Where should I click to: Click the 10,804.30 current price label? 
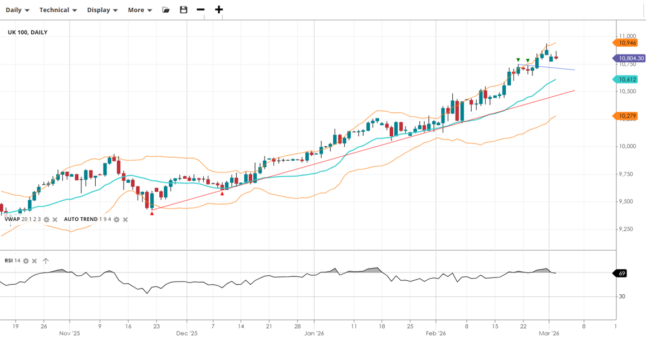[x=630, y=58]
